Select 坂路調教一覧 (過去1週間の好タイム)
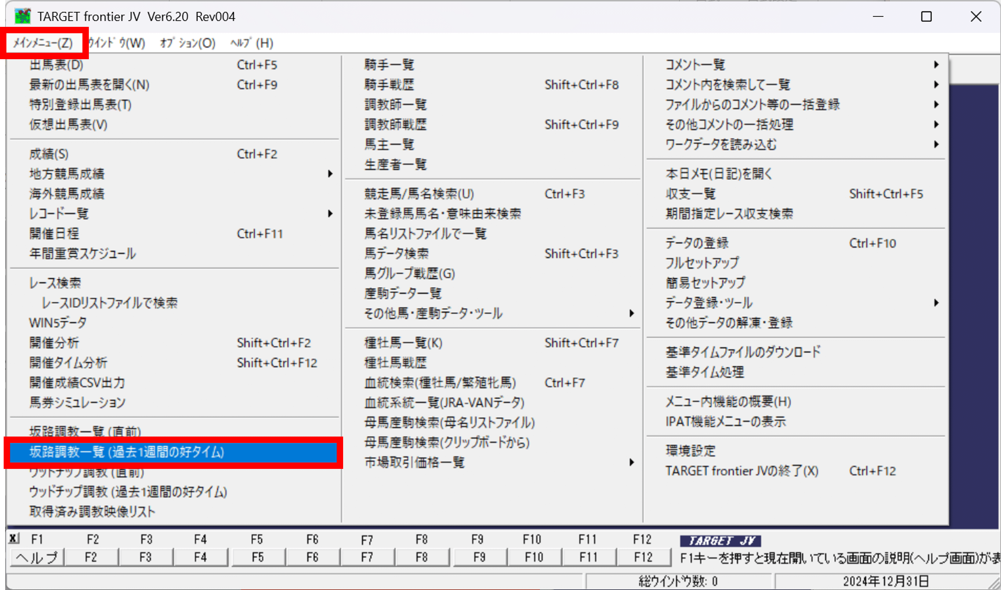Screen dimensions: 1001x590 coord(173,452)
